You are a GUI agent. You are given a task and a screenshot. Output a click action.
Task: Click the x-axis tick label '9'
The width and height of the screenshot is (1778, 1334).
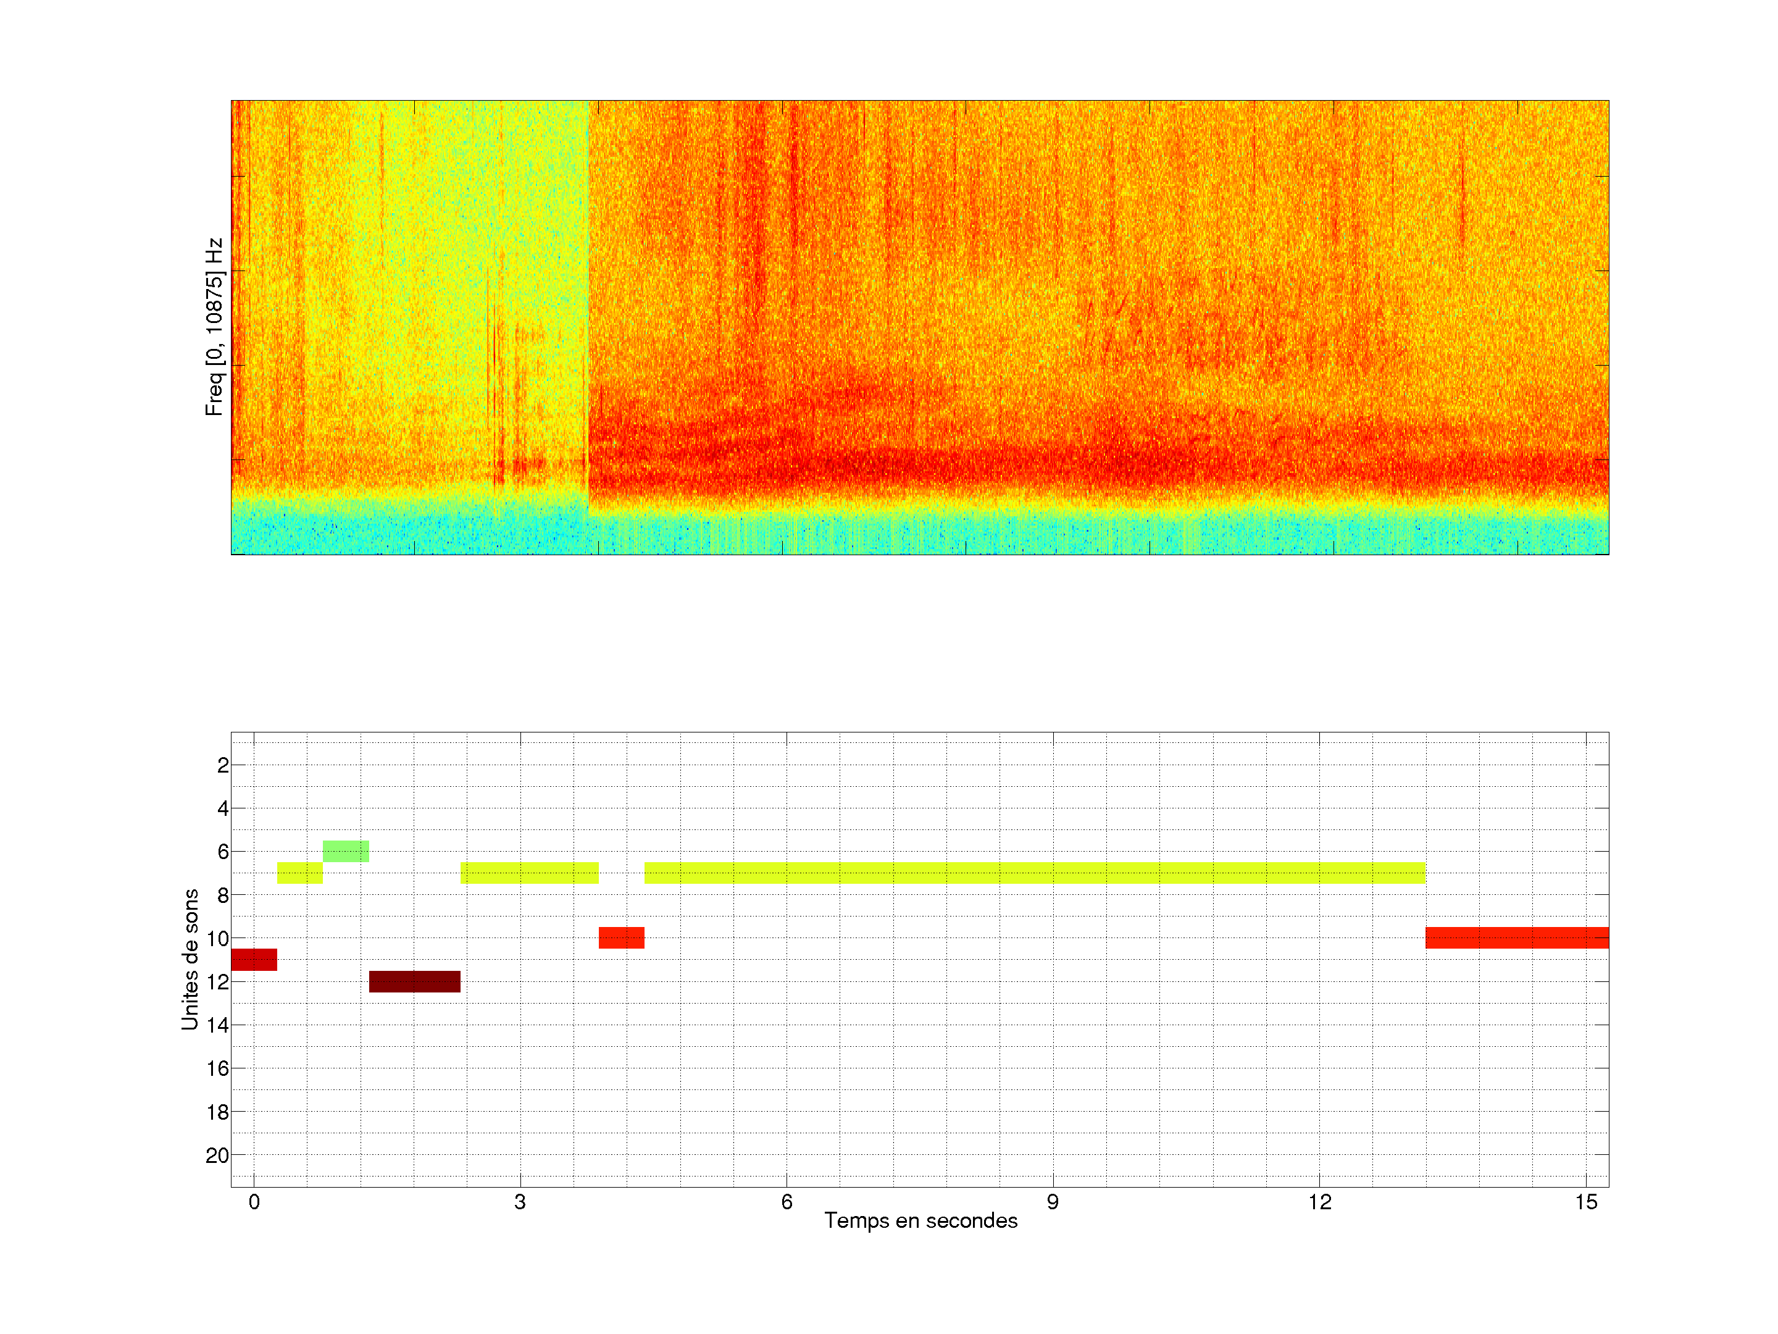(x=1052, y=1202)
